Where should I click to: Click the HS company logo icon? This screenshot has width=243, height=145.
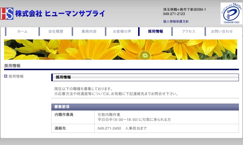click(x=7, y=14)
